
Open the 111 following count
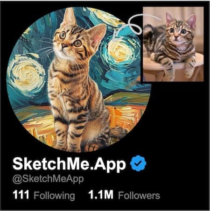pyautogui.click(x=21, y=195)
